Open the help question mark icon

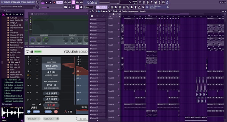(x=152, y=2)
